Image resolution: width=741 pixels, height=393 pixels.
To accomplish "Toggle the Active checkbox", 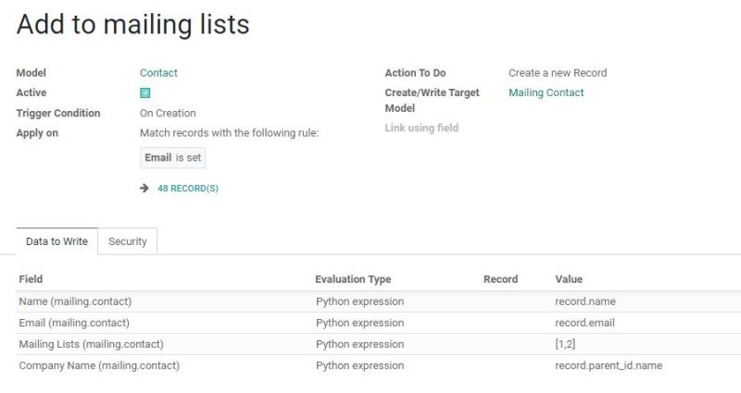I will (x=145, y=92).
